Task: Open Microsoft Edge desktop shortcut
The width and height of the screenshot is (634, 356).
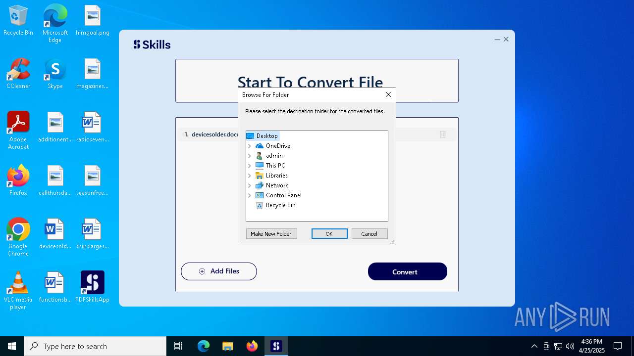Action: click(x=55, y=24)
